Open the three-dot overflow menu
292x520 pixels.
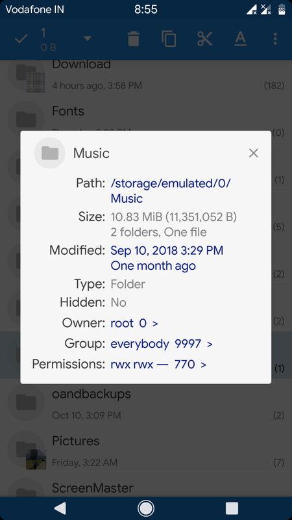point(275,39)
